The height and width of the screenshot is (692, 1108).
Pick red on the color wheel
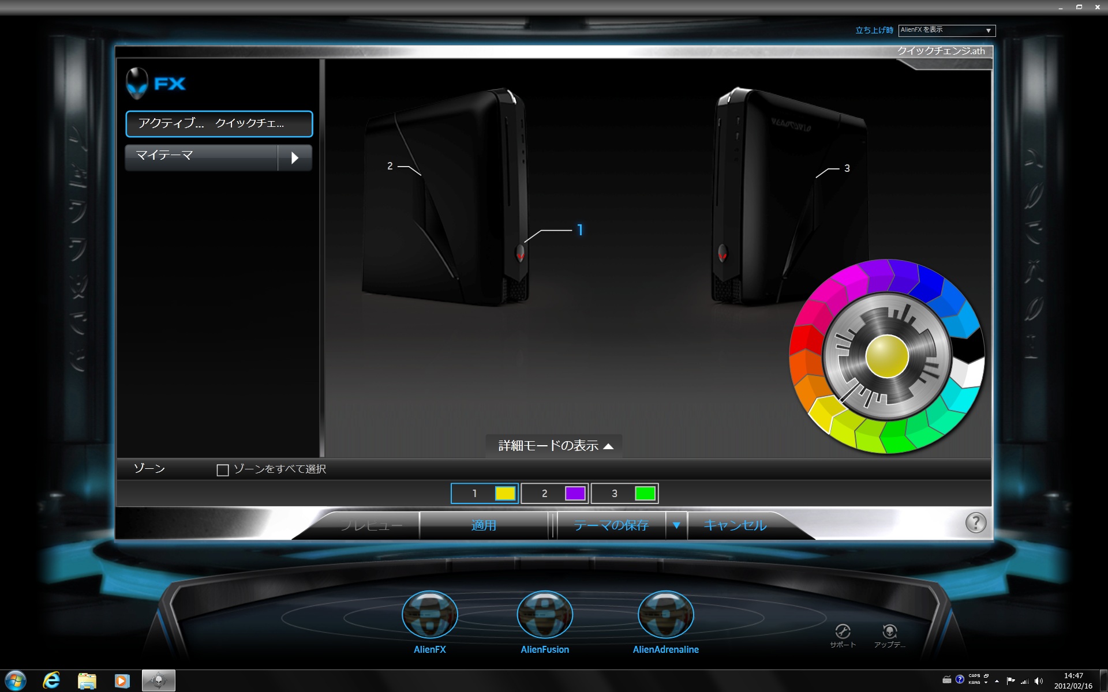[x=806, y=339]
